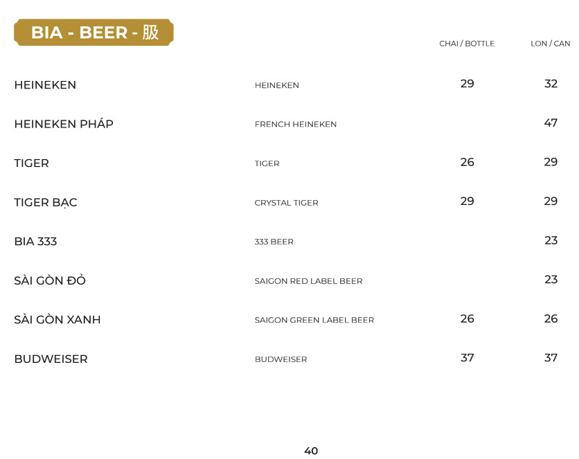This screenshot has height=459, width=579.
Task: Click the Crystal Tiger English label
Action: 287,203
